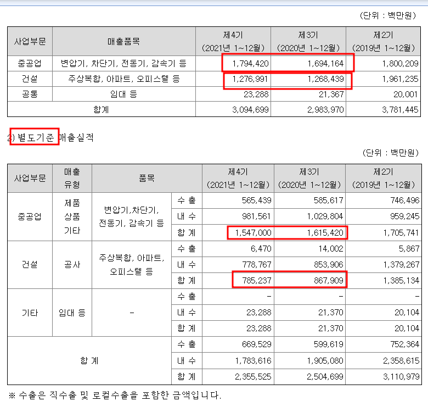Click the value 21,367
The width and height of the screenshot is (428, 401).
(331, 94)
